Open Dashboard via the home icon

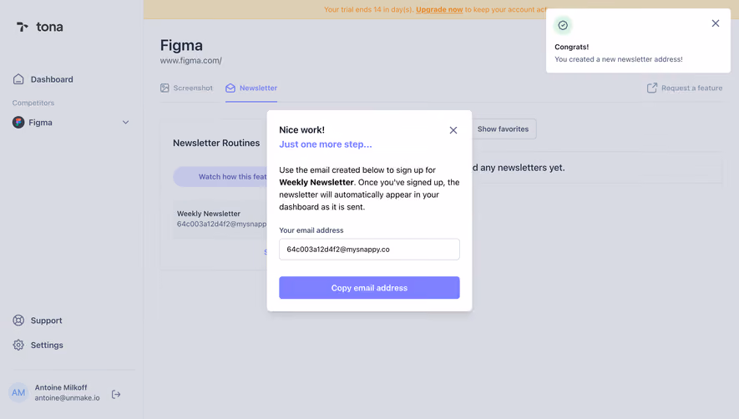click(18, 79)
